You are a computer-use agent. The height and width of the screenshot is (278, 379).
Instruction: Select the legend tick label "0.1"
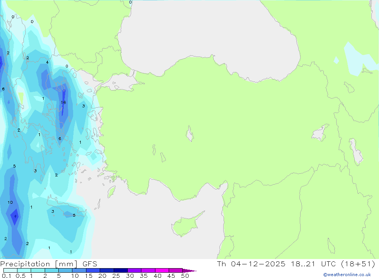6,276
